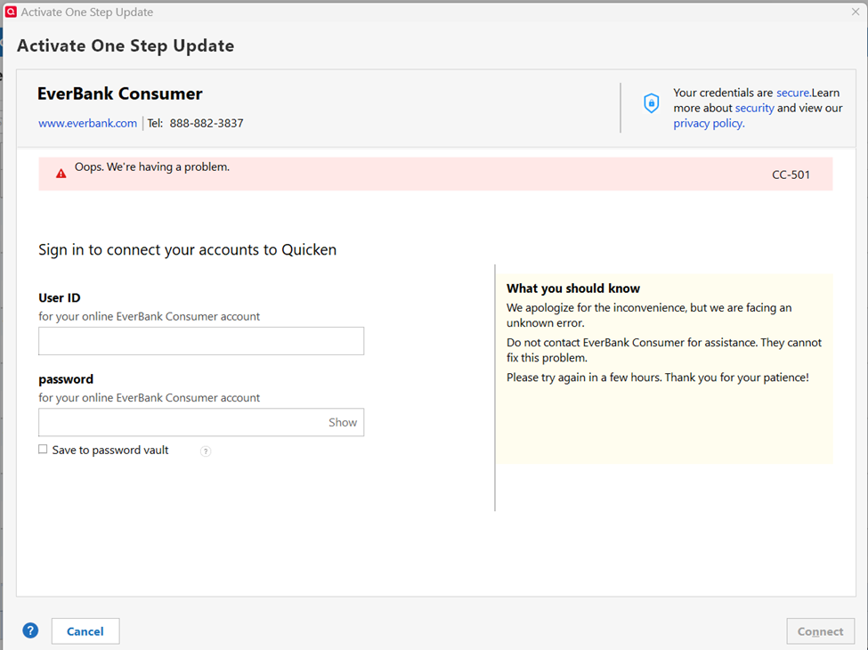Click the password vault help tooltip icon

pyautogui.click(x=206, y=451)
